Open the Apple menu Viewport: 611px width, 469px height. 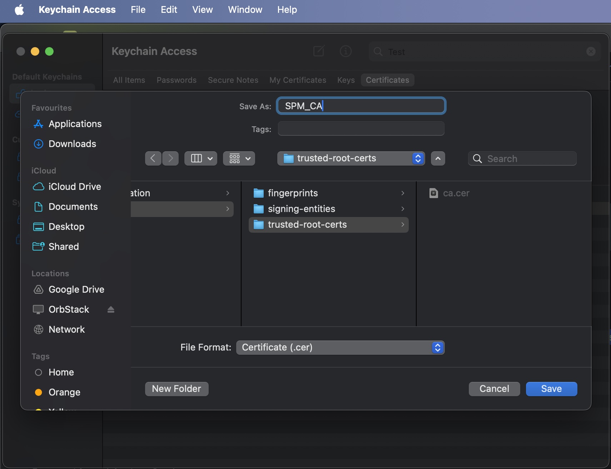tap(19, 10)
